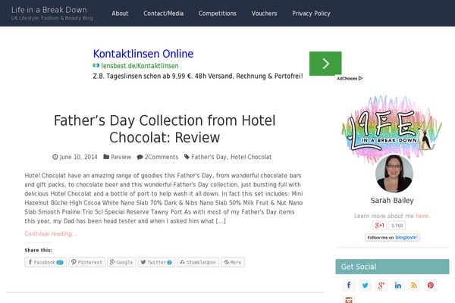Click the Google +1 button
The image size is (455, 303).
pyautogui.click(x=379, y=225)
